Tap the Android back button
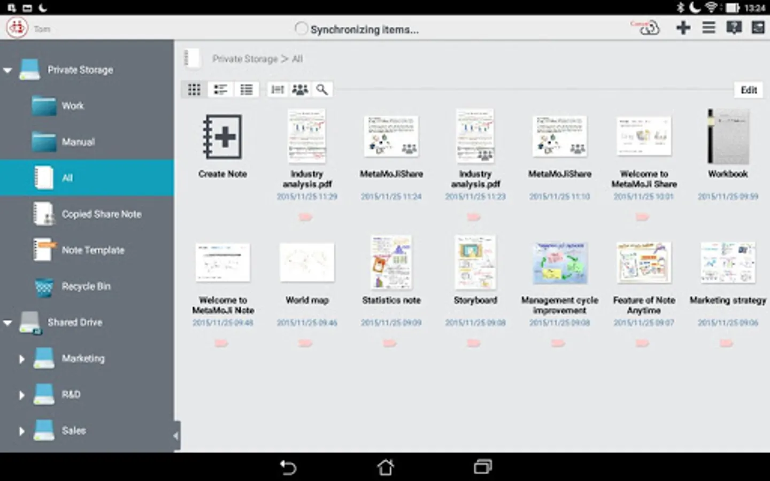 click(x=288, y=467)
